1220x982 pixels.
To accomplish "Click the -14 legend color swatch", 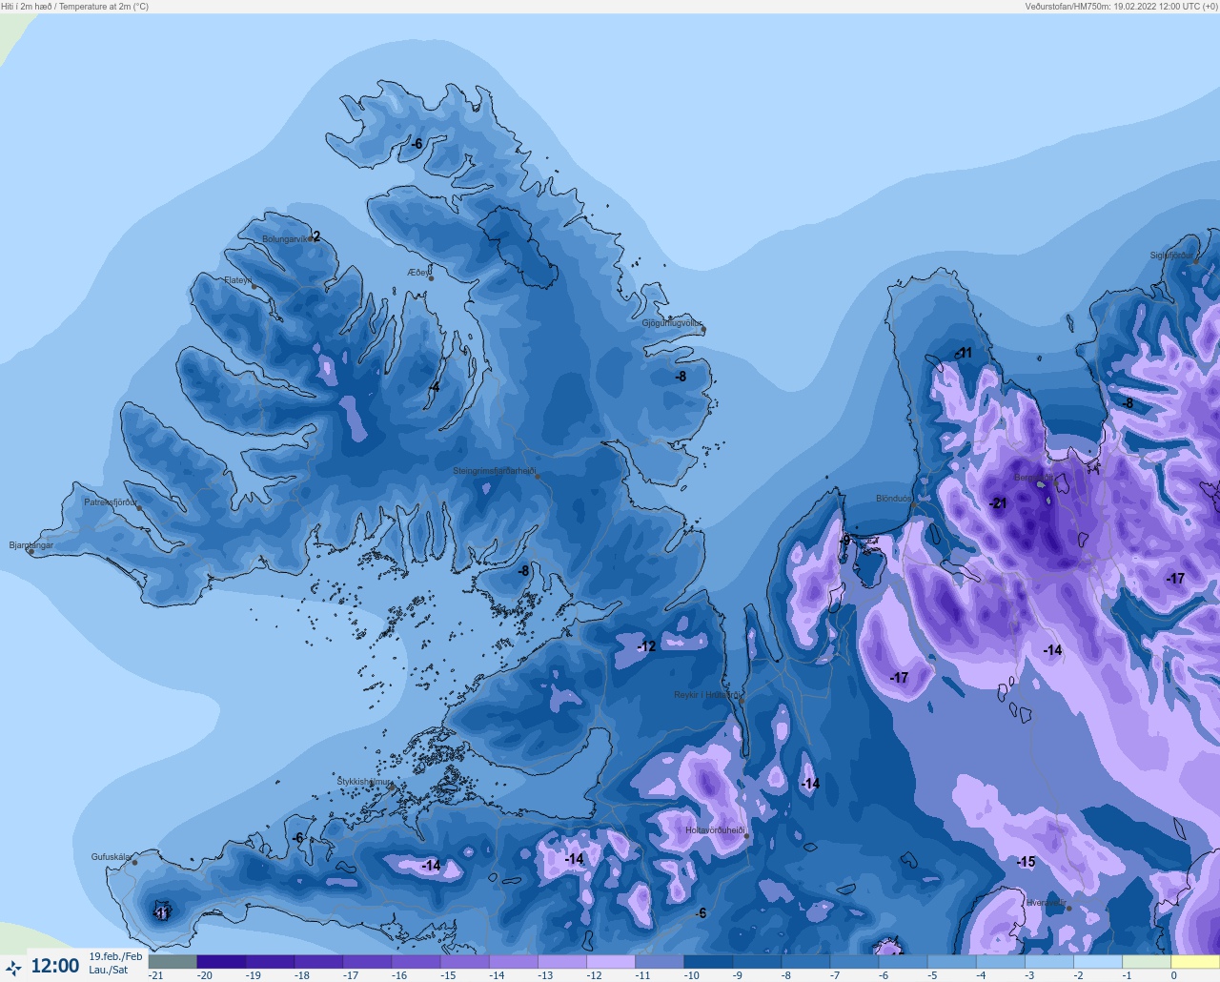I will pos(513,962).
